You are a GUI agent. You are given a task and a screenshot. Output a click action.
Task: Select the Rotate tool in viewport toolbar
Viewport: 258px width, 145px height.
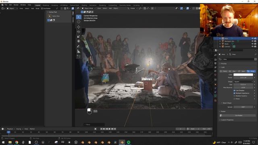[x=79, y=31]
